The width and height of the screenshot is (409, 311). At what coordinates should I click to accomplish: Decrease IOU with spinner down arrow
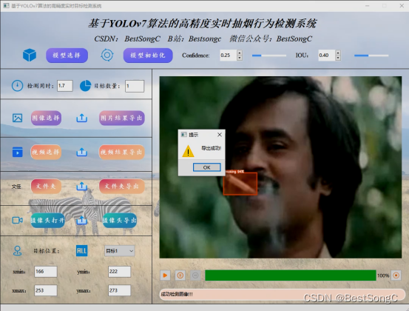click(338, 58)
